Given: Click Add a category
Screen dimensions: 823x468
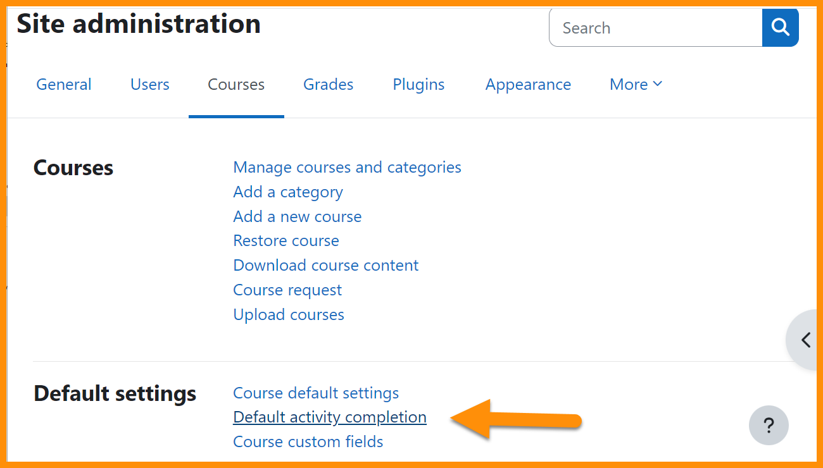Looking at the screenshot, I should pos(287,192).
